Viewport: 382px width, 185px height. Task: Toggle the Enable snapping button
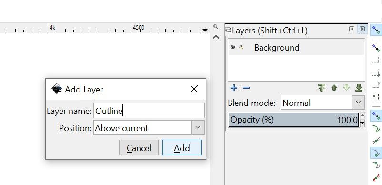click(x=376, y=30)
